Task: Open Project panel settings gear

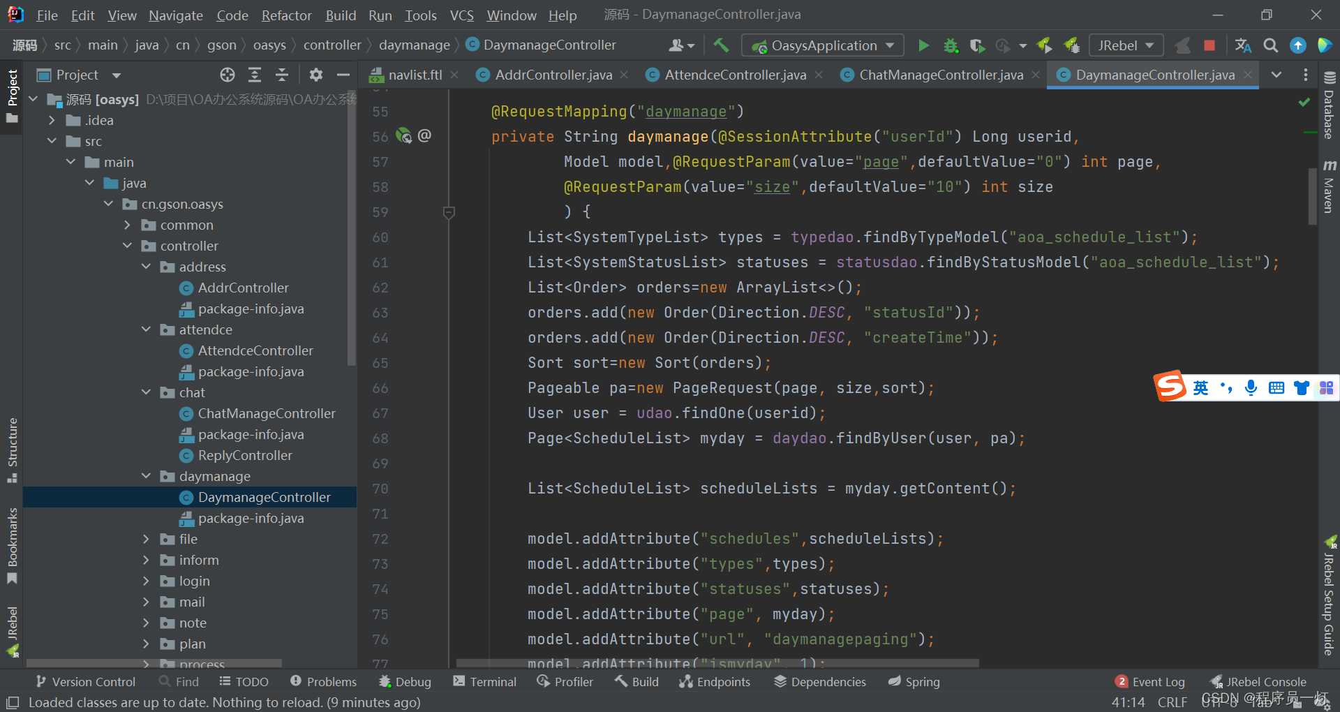Action: click(316, 75)
